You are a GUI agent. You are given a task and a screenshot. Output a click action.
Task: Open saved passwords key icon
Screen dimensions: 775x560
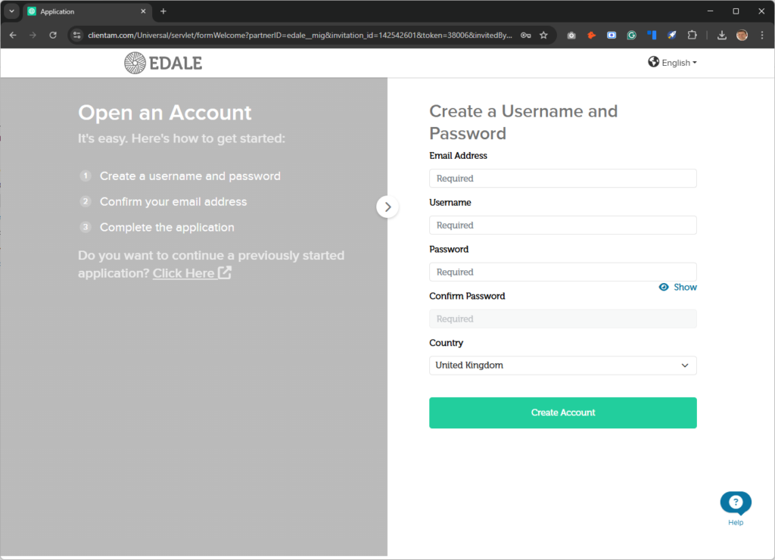pyautogui.click(x=526, y=35)
